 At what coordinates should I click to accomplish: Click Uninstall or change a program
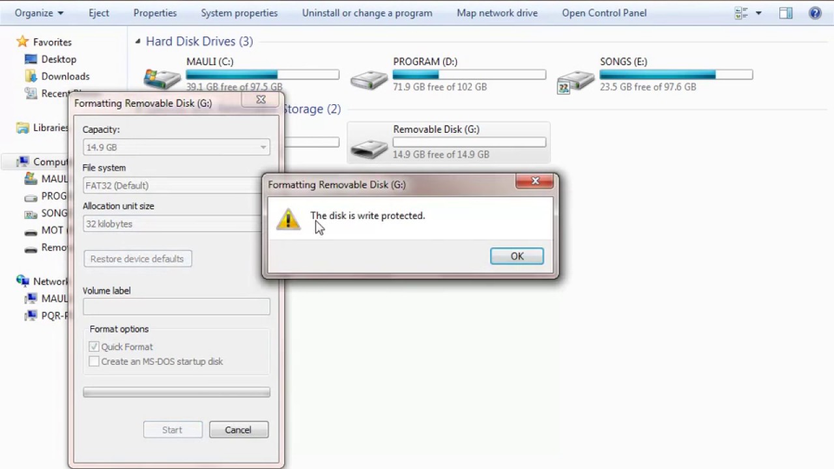coord(367,13)
